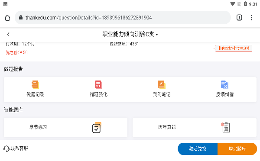Open the 反馈纠错 blue document icon
The width and height of the screenshot is (260, 161).
224,85
